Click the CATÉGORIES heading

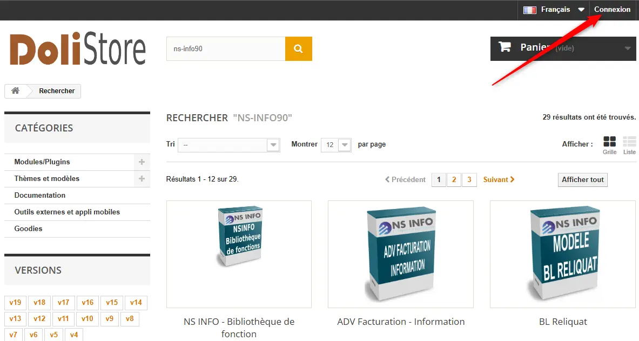tap(44, 128)
